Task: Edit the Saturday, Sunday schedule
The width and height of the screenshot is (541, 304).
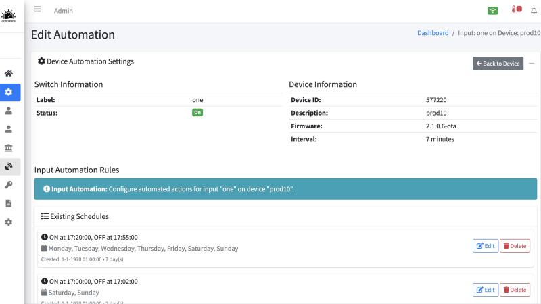Action: (485, 290)
